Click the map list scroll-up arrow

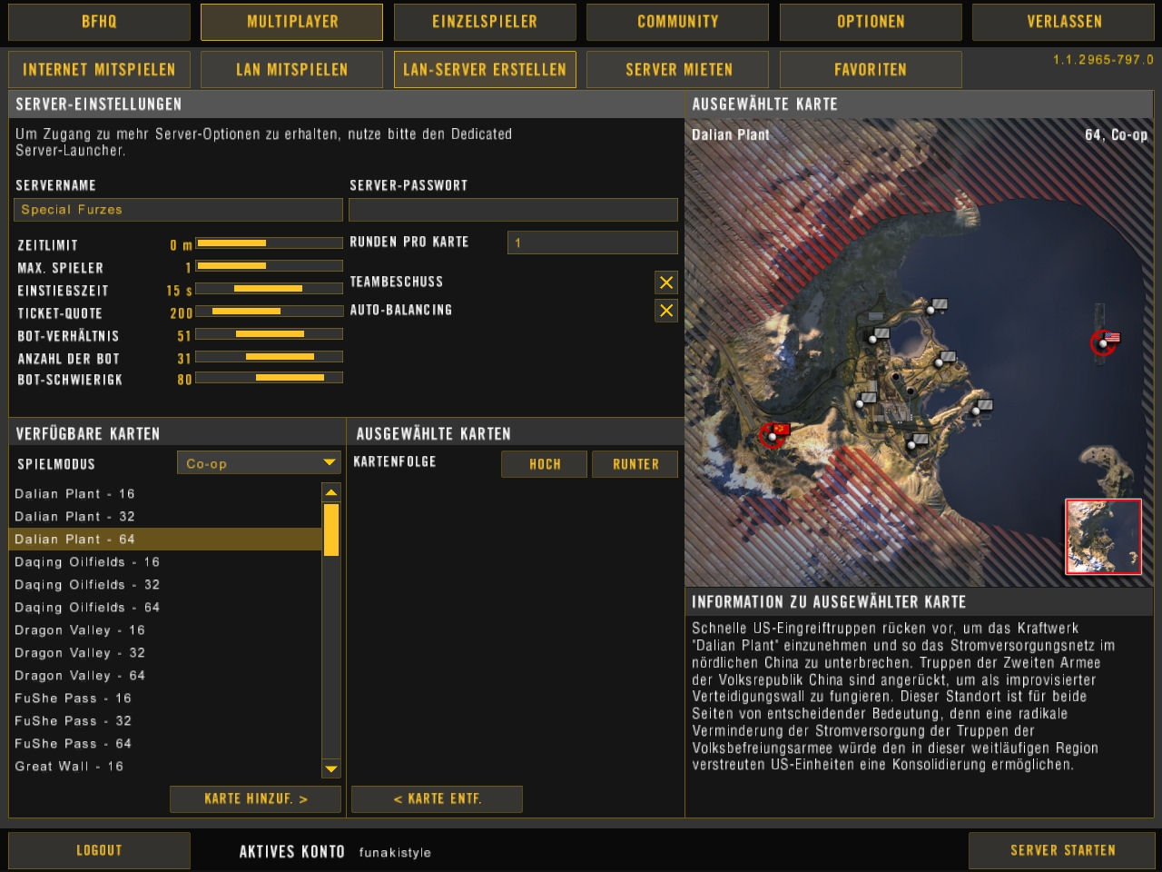pyautogui.click(x=331, y=492)
